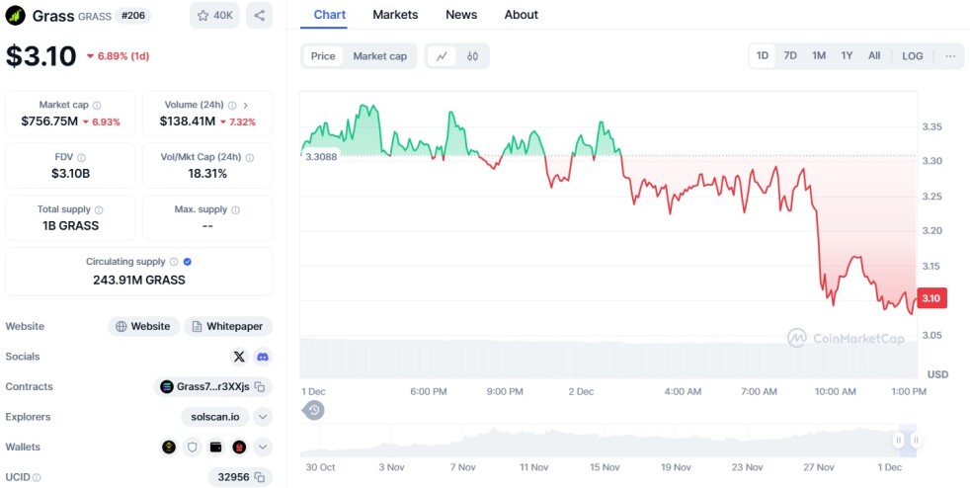Open the red wallet icon

(239, 447)
